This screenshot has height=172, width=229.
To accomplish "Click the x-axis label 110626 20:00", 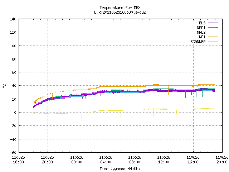I will (222, 160).
